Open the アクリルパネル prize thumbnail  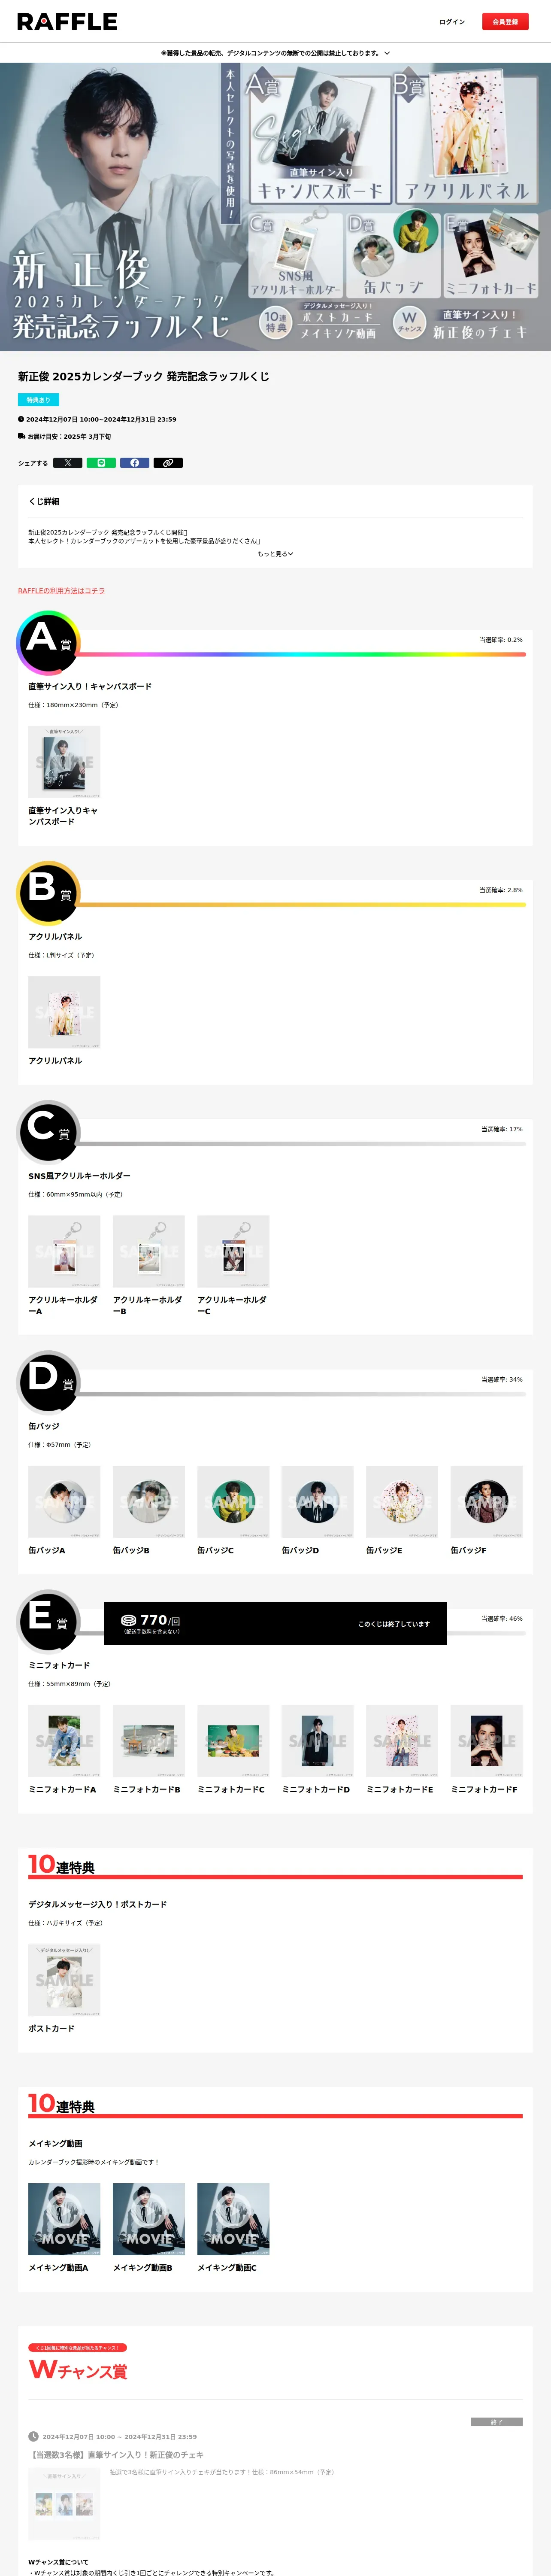tap(64, 1012)
